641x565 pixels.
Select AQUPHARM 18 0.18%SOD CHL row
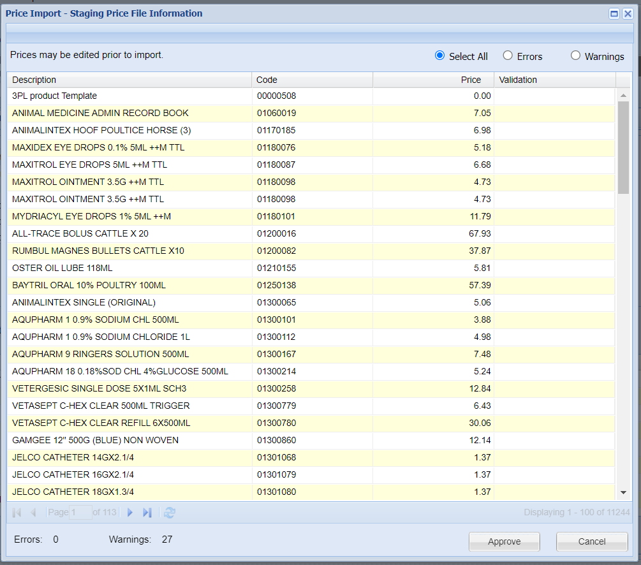coord(311,371)
